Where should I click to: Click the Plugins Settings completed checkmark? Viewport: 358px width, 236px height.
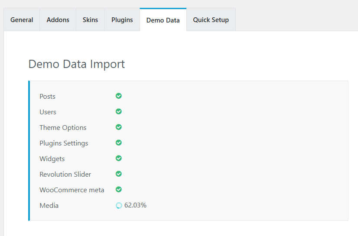(x=119, y=143)
